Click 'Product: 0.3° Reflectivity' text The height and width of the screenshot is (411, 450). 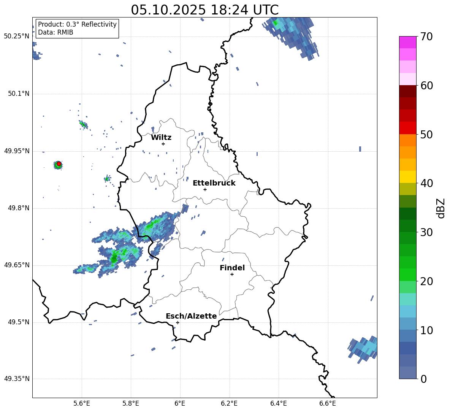click(77, 24)
